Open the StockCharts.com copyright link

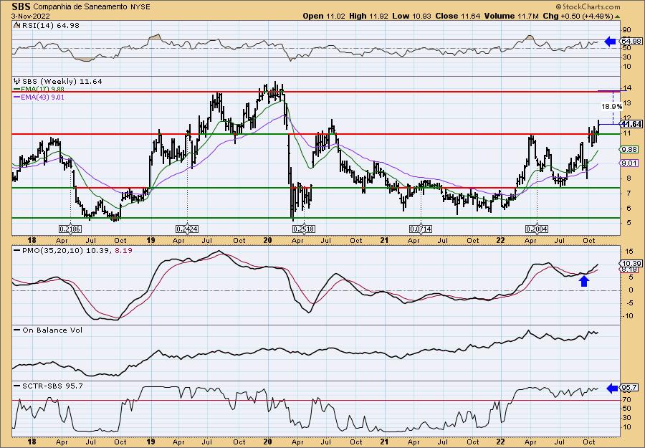click(588, 6)
